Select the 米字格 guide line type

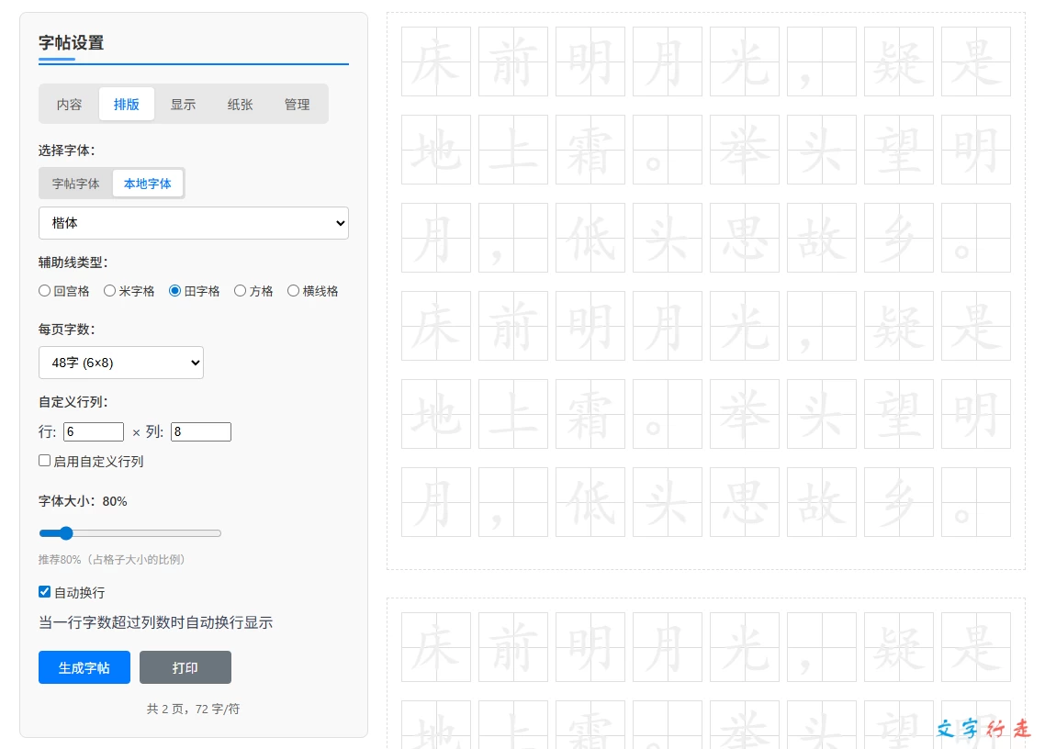(x=109, y=290)
